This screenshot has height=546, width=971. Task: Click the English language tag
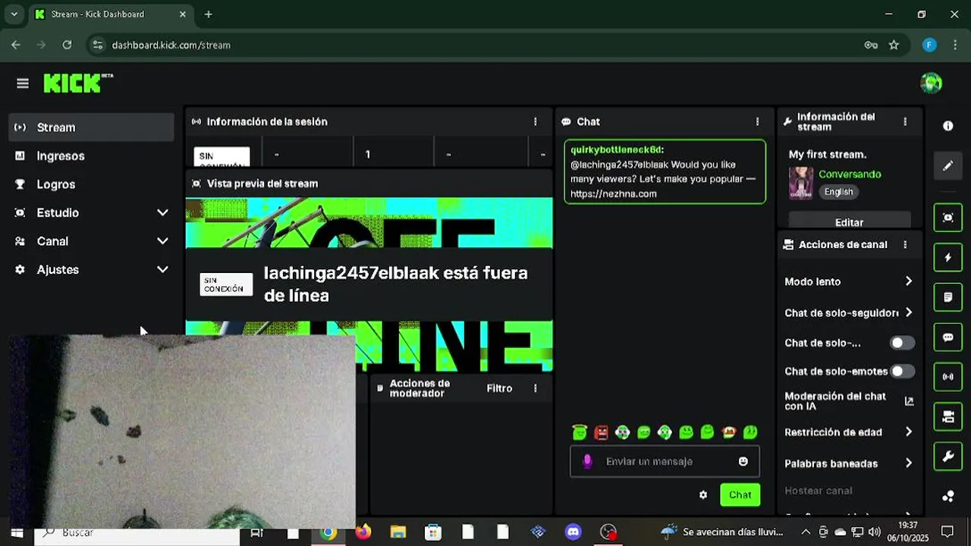coord(838,192)
